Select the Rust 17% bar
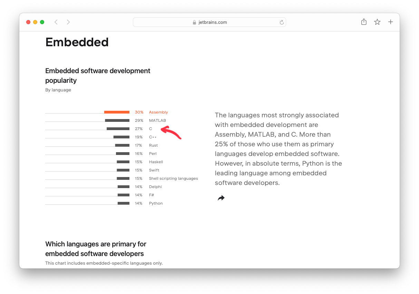Viewport: 419px width, 294px height. tap(122, 145)
